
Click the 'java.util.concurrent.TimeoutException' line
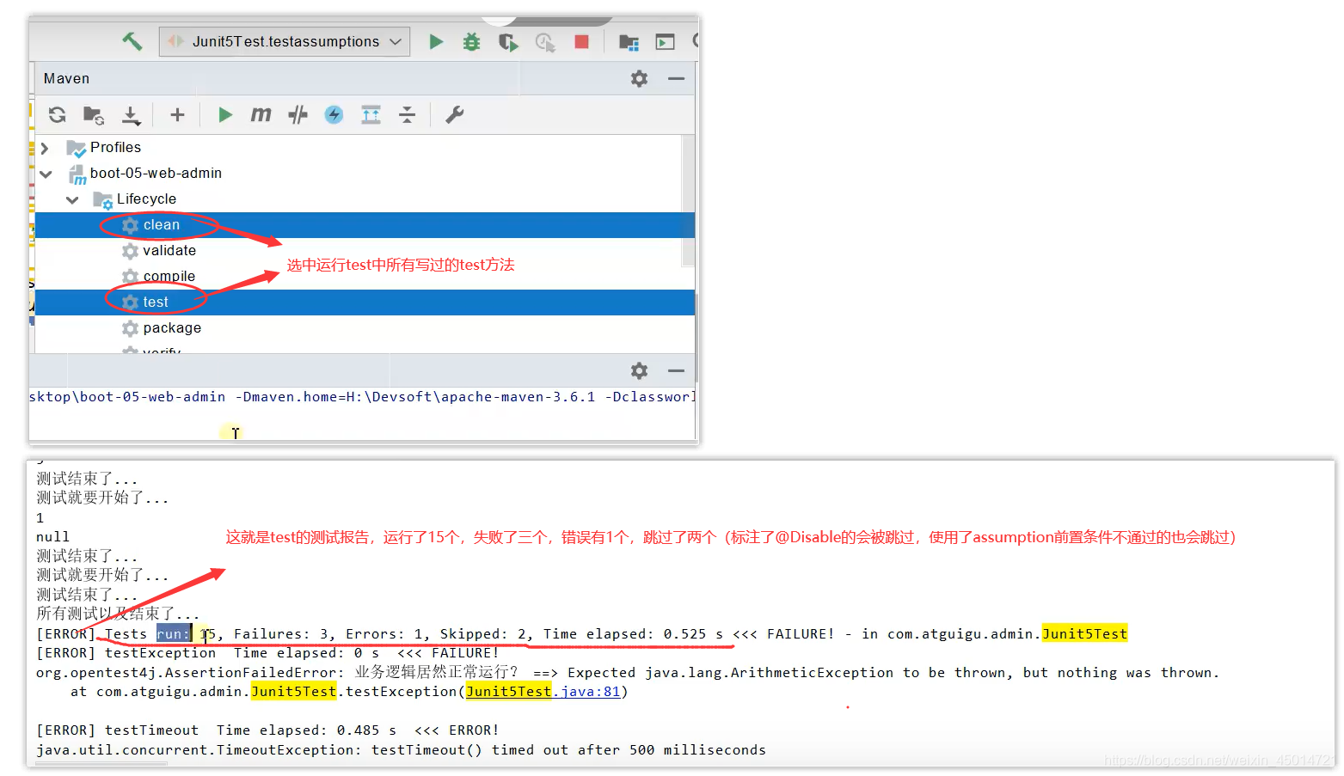(401, 750)
